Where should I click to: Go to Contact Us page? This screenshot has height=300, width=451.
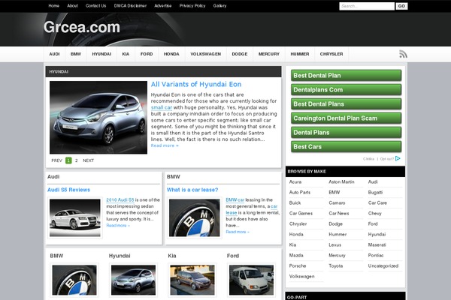95,6
